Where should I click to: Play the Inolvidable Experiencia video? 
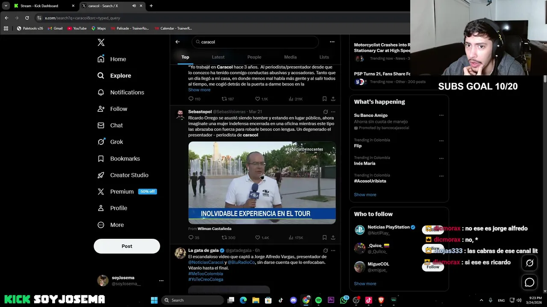pos(262,182)
